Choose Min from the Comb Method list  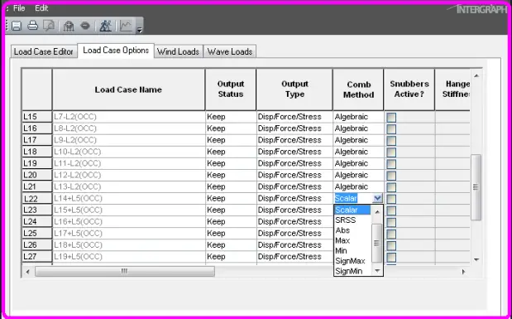point(352,250)
